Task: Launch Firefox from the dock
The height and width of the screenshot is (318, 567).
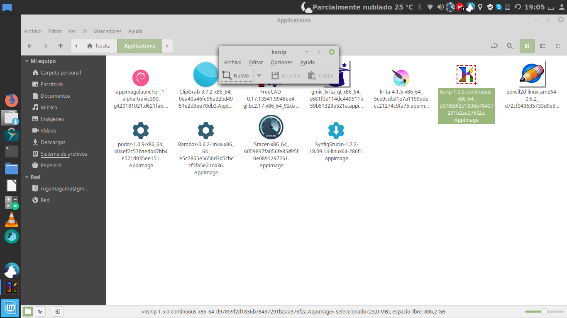Action: coord(12,100)
